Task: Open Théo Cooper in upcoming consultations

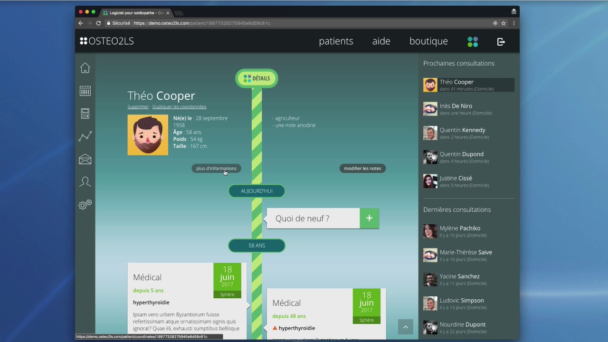Action: click(469, 85)
